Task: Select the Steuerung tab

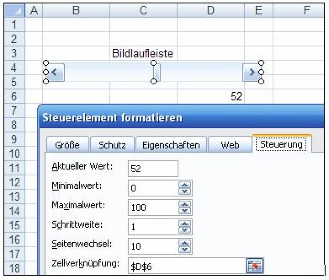Action: [281, 145]
